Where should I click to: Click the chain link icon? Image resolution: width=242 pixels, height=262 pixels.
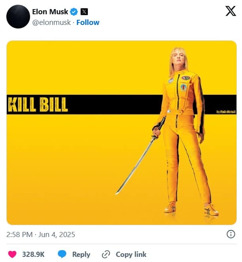[x=106, y=254]
